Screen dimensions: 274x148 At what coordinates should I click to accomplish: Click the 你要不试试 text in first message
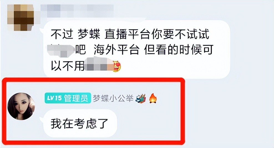point(180,34)
